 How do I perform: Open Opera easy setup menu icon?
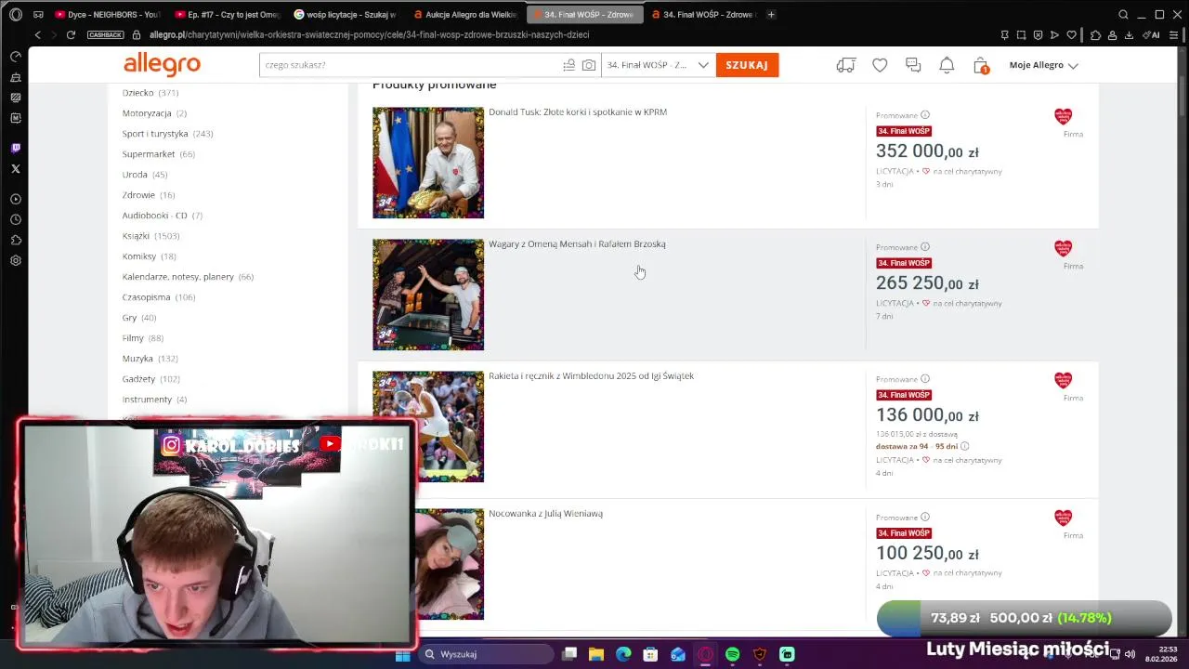(1175, 34)
